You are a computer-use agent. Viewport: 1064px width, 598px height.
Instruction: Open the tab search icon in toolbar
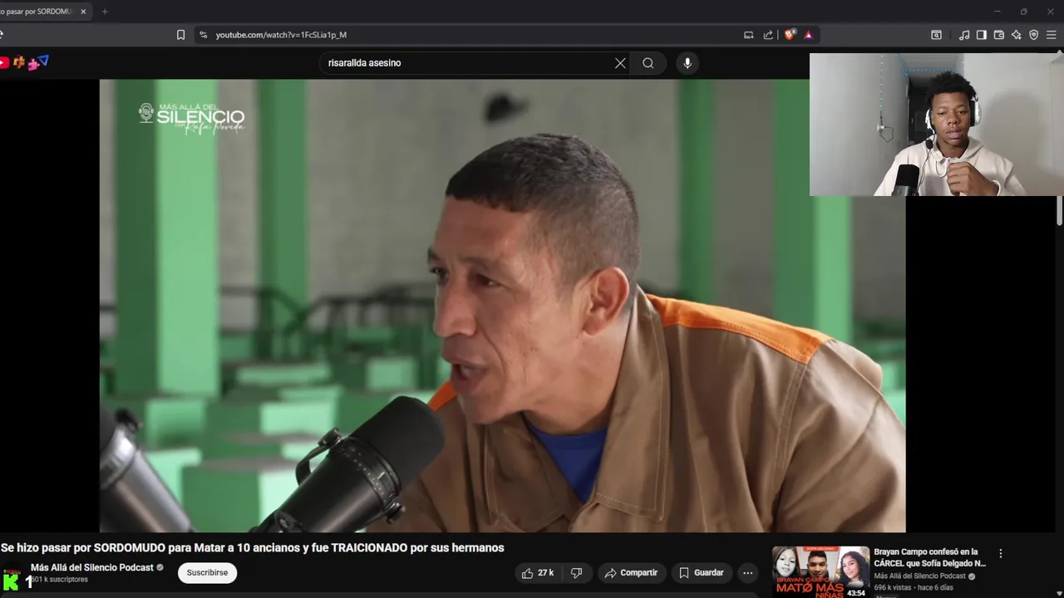(x=936, y=35)
